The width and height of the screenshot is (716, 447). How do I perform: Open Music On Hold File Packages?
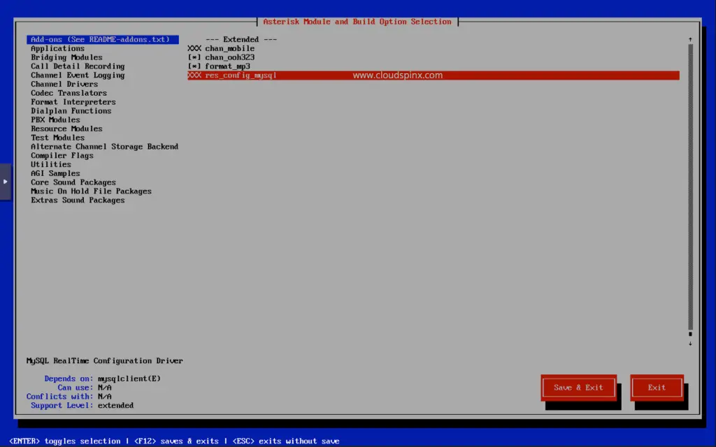(91, 191)
